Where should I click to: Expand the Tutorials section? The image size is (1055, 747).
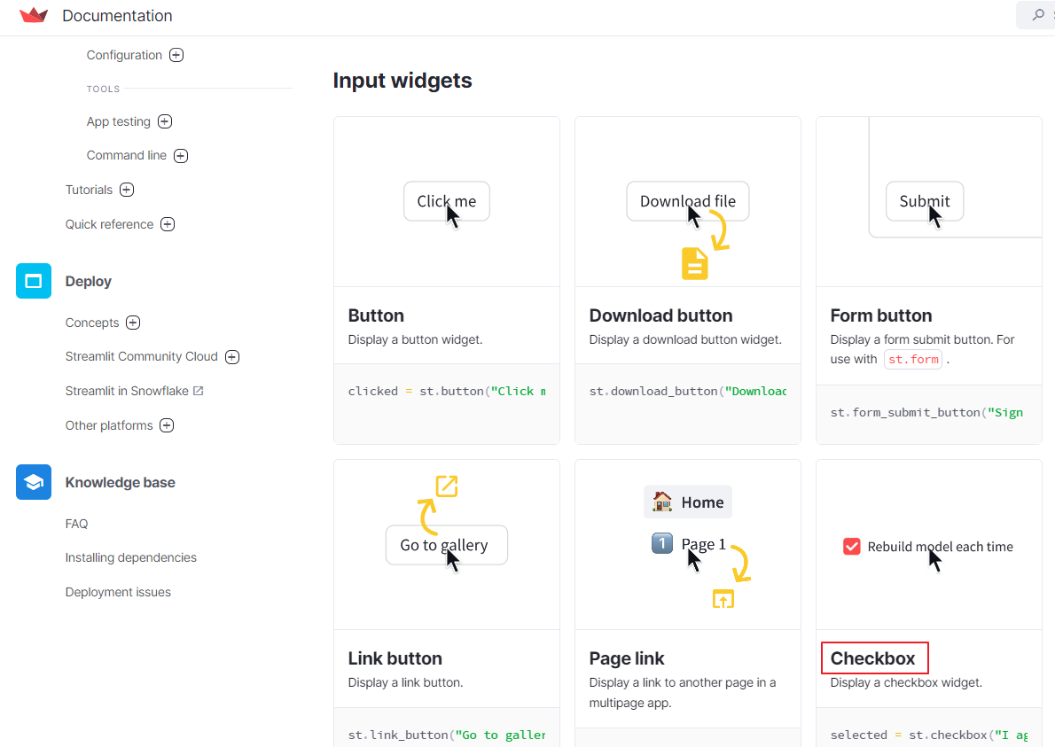[127, 190]
